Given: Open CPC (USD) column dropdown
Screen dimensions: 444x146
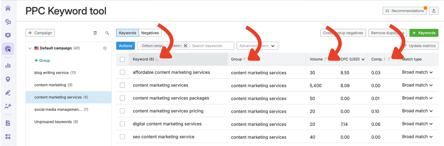Looking at the screenshot, I should point(363,59).
